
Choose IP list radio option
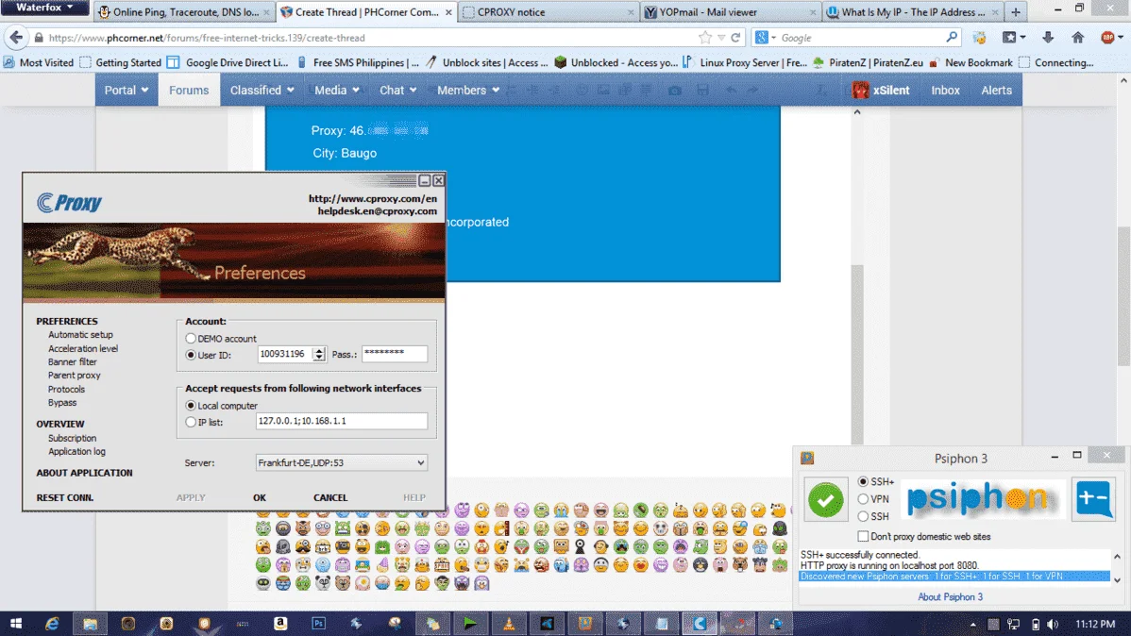191,422
